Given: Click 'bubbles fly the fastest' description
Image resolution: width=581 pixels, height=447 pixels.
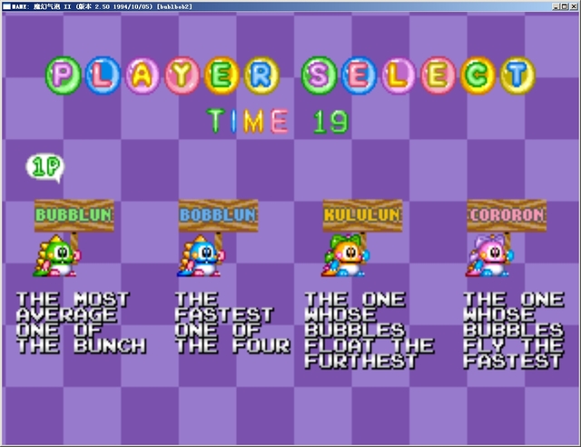Looking at the screenshot, I should pyautogui.click(x=514, y=331).
